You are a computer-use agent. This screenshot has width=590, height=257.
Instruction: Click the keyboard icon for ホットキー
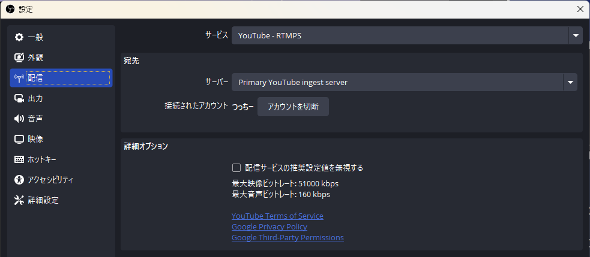point(19,159)
